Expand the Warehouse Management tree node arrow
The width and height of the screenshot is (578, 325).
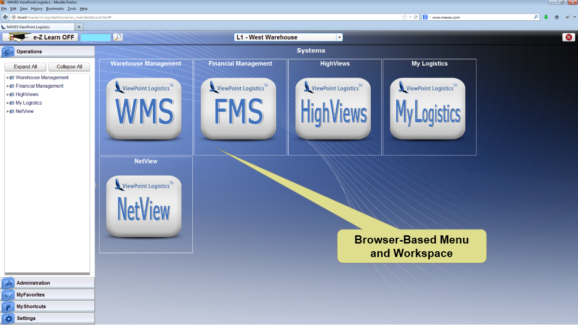click(7, 78)
